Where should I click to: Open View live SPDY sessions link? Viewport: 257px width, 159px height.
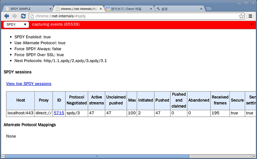[x=29, y=84]
